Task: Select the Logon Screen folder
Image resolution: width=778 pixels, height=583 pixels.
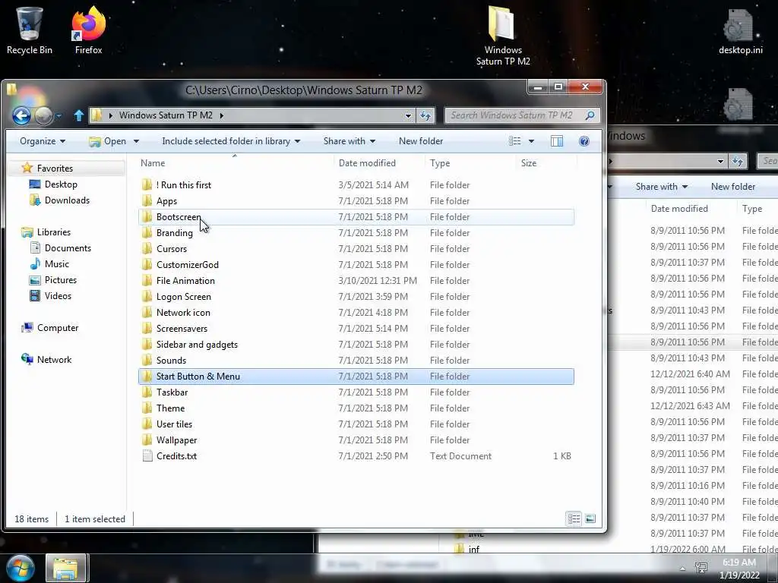Action: [x=356, y=297]
